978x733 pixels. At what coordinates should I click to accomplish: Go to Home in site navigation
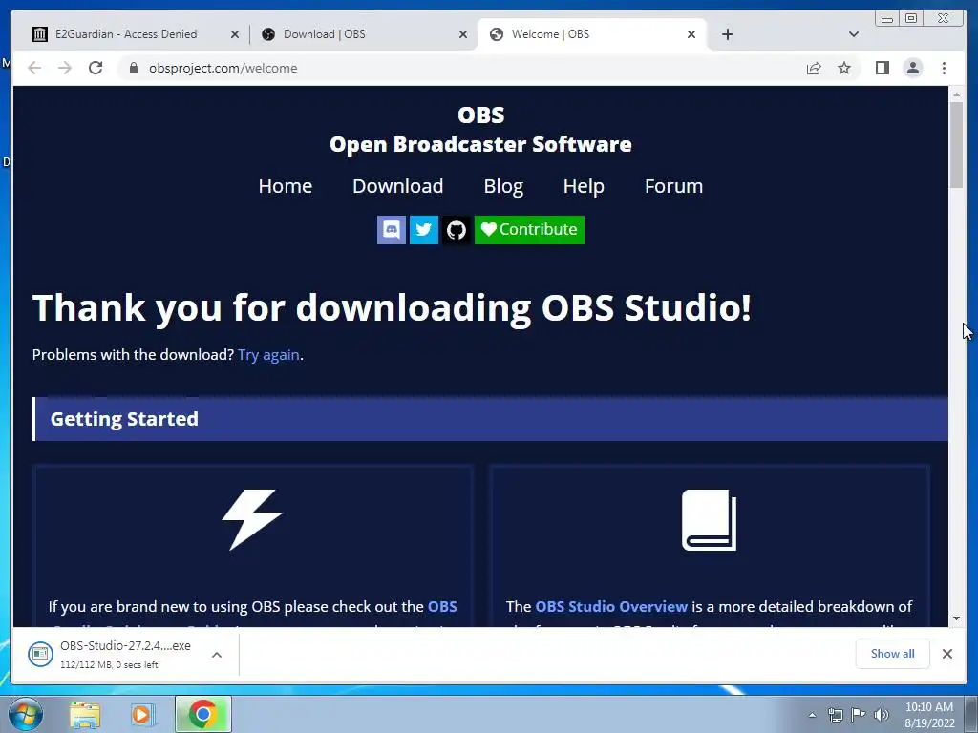[x=285, y=186]
